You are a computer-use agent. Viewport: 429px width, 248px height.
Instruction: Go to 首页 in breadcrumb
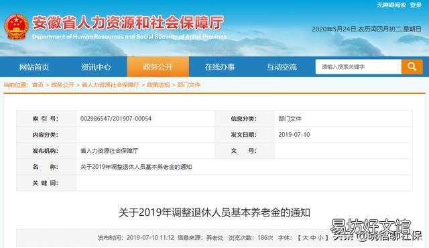[38, 84]
